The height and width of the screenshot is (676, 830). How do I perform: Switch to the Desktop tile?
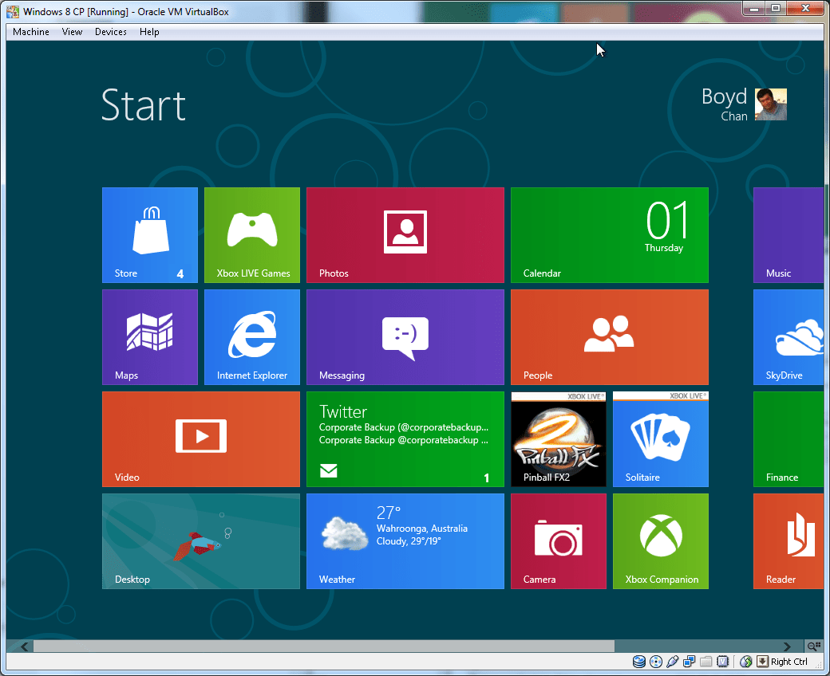200,541
